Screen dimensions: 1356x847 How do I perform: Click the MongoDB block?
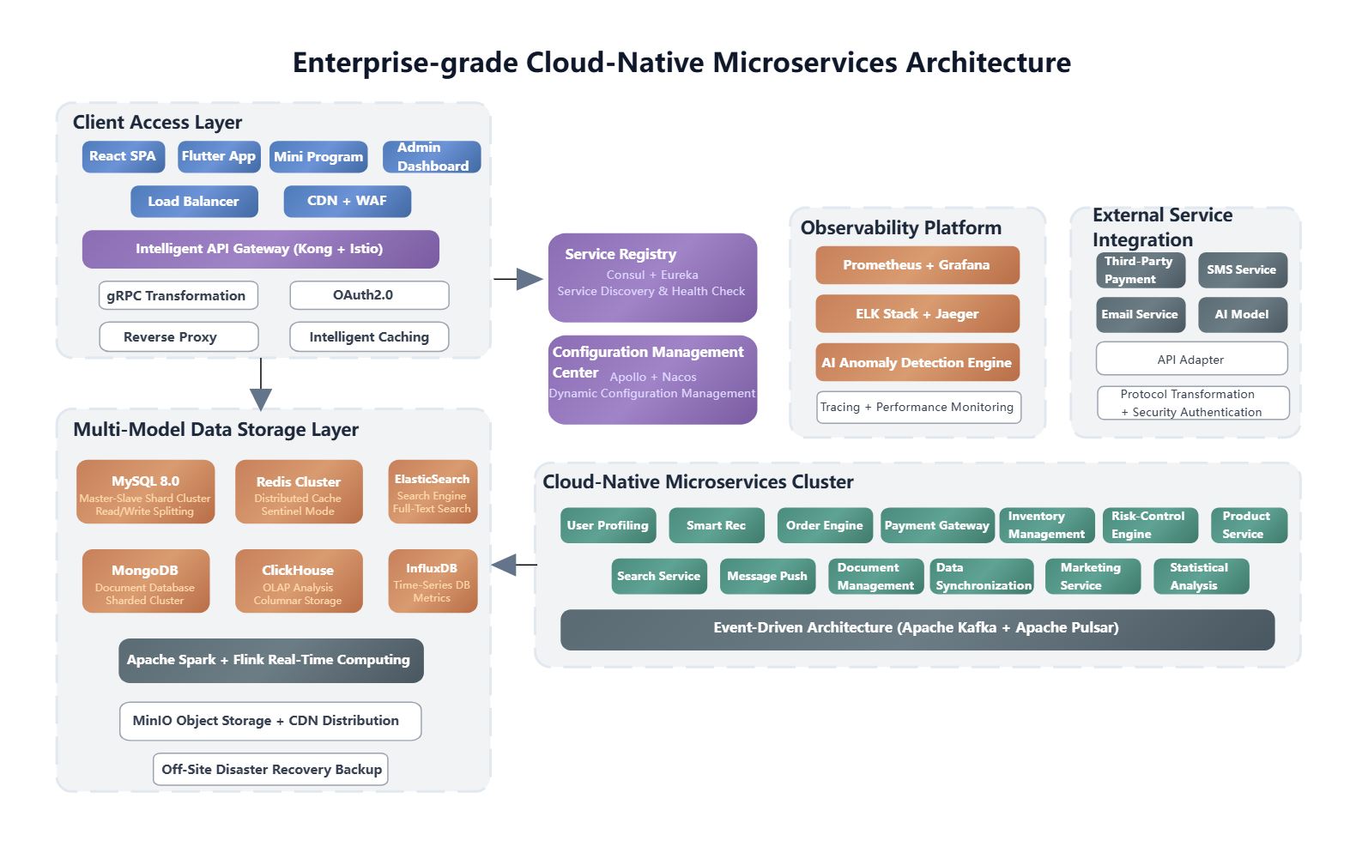[145, 581]
